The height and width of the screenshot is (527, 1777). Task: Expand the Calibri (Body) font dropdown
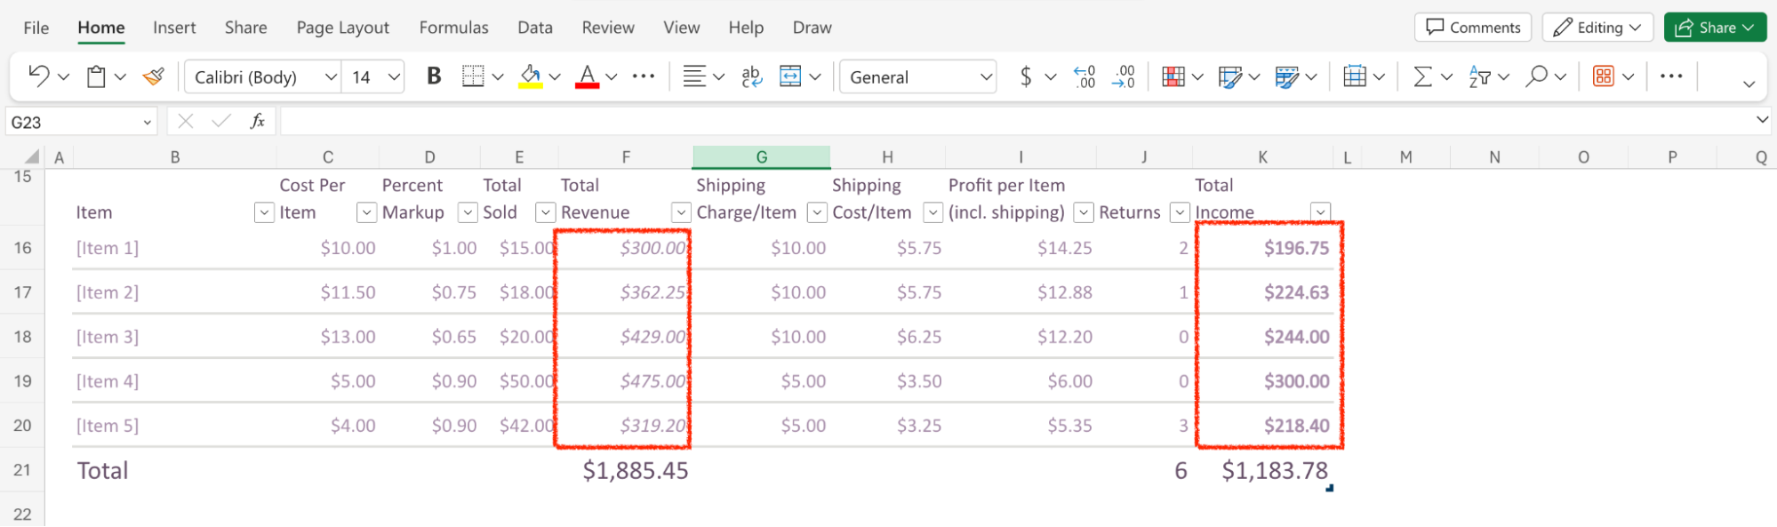331,77
